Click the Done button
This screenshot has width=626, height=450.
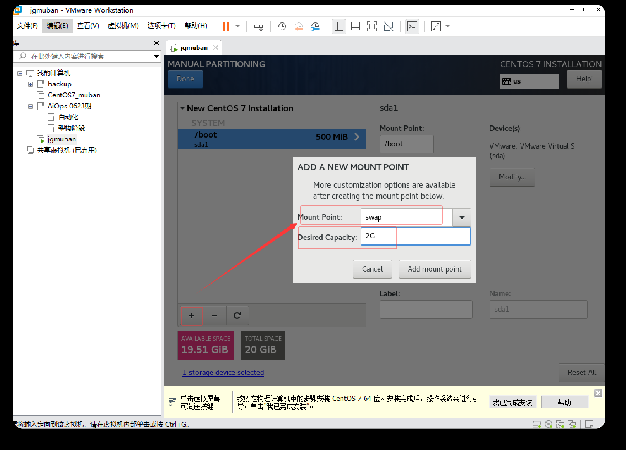(x=185, y=79)
